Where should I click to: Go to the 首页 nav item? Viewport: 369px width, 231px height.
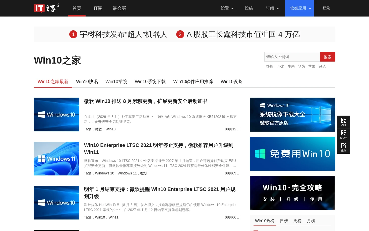click(77, 8)
